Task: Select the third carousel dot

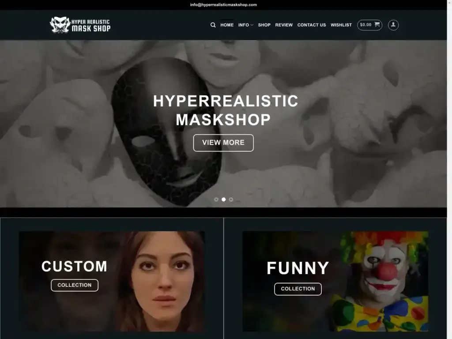Action: coord(230,200)
